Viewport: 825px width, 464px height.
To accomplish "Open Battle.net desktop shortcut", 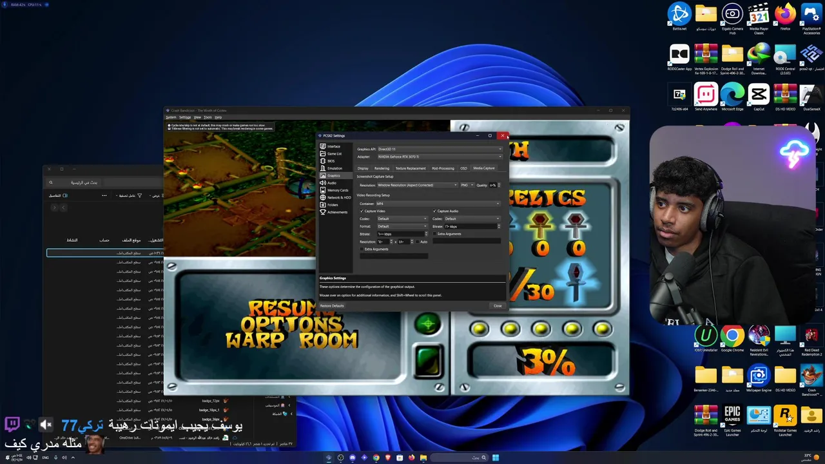I will pos(679,17).
